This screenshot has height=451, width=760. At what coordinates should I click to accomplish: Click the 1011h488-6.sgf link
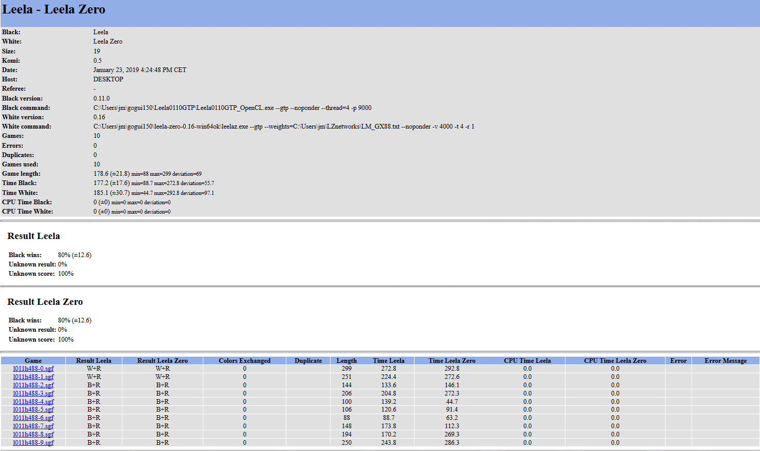click(33, 418)
